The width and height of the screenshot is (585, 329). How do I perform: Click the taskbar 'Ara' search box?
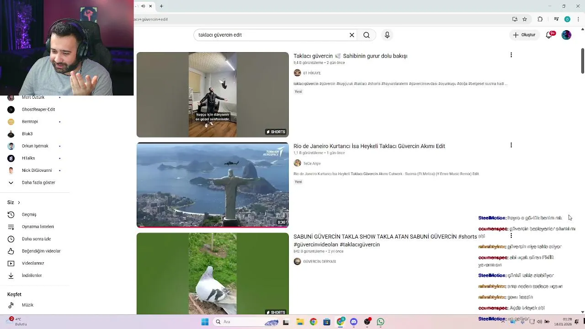coord(247,322)
